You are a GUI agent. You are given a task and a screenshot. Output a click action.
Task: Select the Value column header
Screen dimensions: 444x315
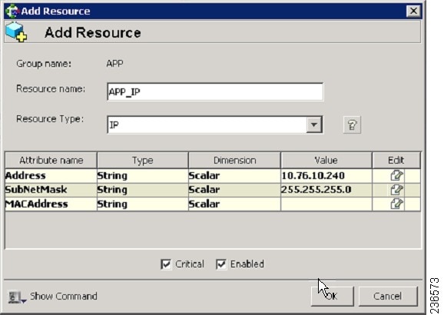(326, 161)
